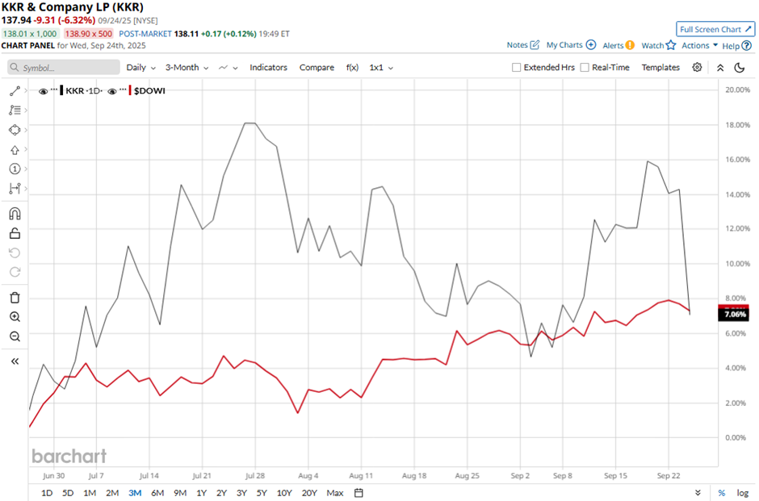Select the 10Y time range
The height and width of the screenshot is (501, 759).
284,493
